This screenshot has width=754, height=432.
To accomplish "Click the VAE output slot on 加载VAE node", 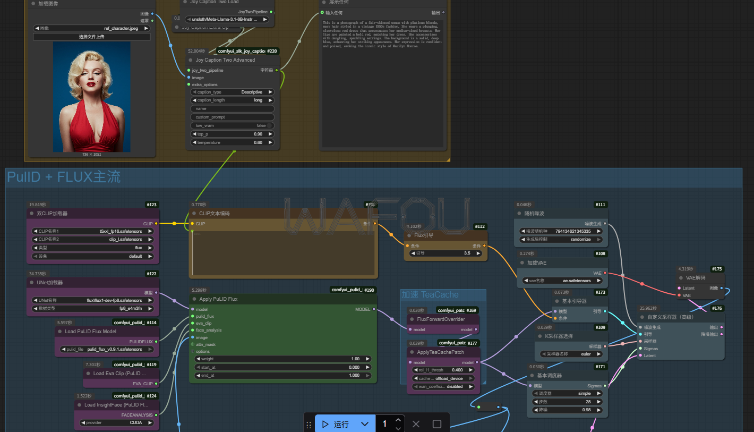I will click(x=605, y=273).
